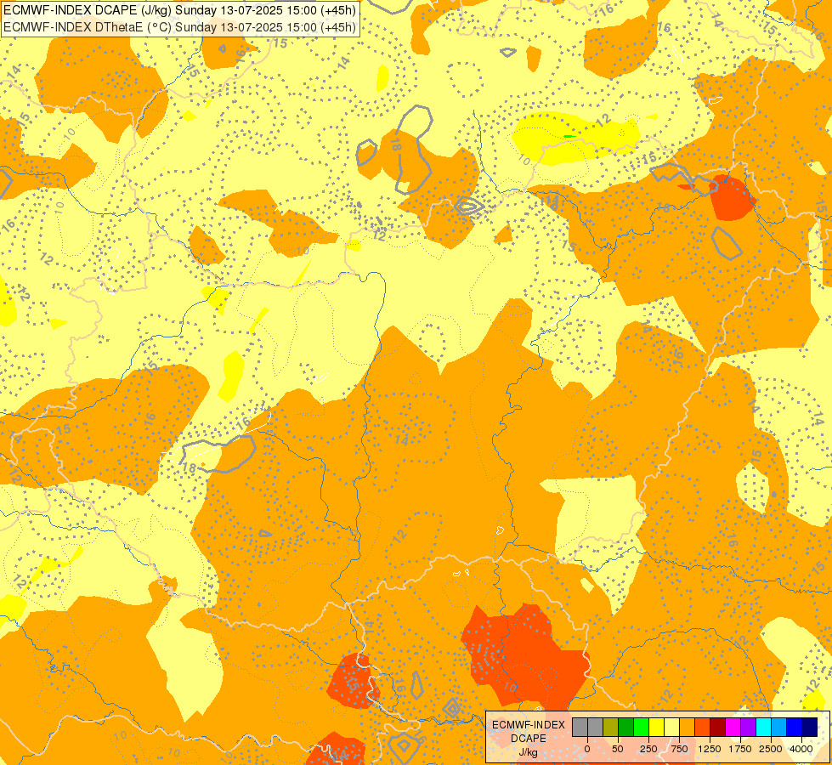Screen dimensions: 832x765
Task: Click the legend value 4000
Action: (x=801, y=749)
